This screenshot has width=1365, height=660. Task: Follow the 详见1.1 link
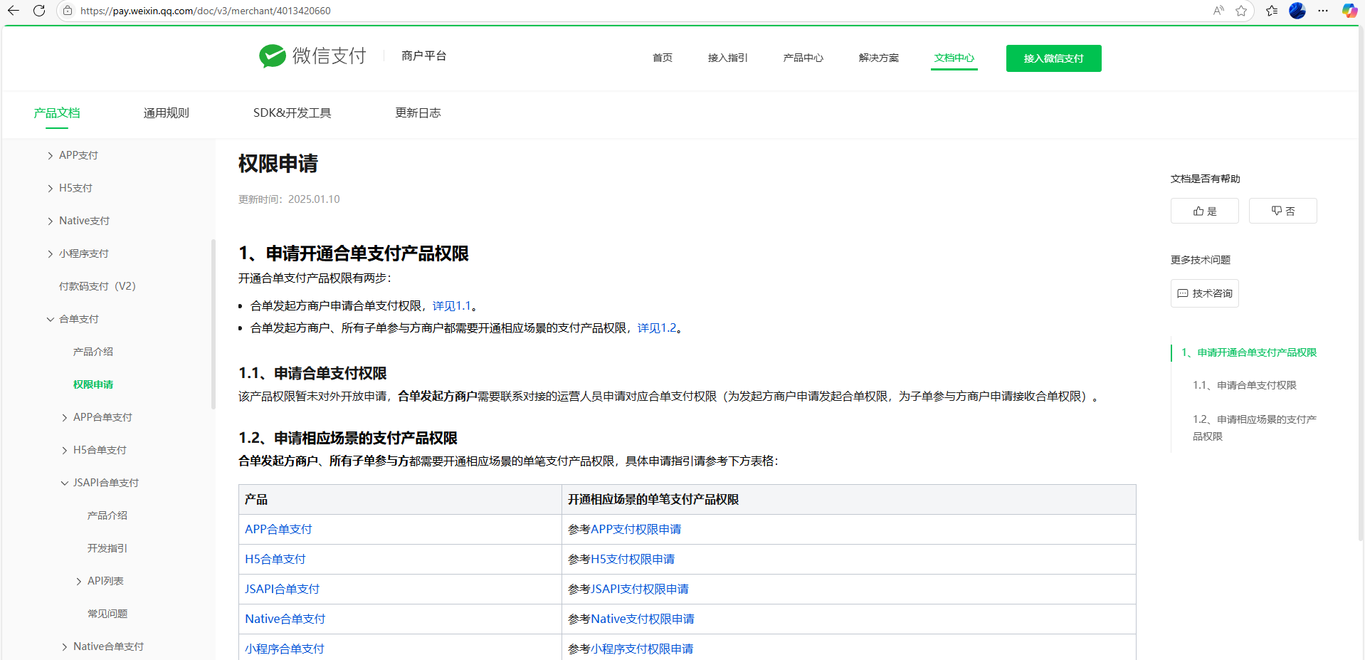pos(452,305)
